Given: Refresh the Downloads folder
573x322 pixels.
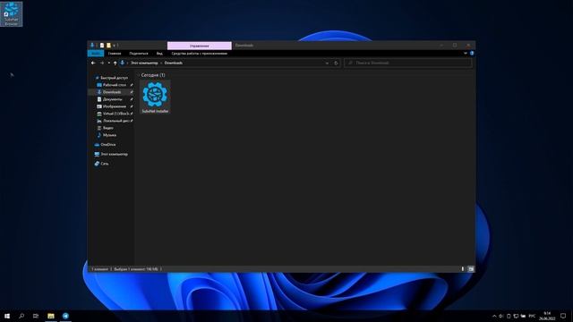Looking at the screenshot, I should click(336, 63).
